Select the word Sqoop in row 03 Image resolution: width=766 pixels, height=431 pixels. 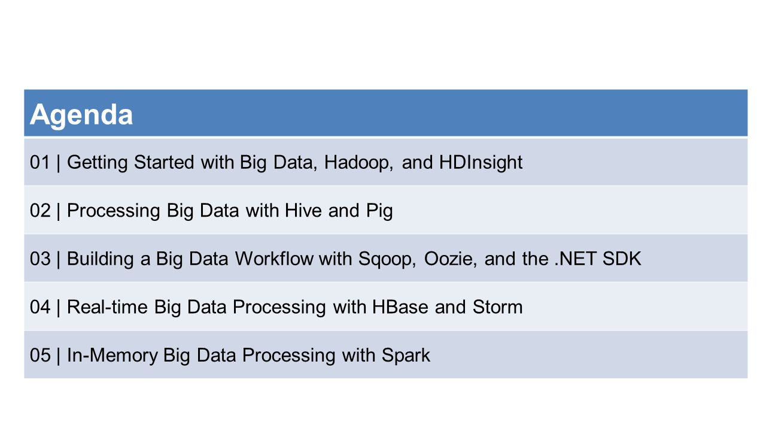coord(385,260)
